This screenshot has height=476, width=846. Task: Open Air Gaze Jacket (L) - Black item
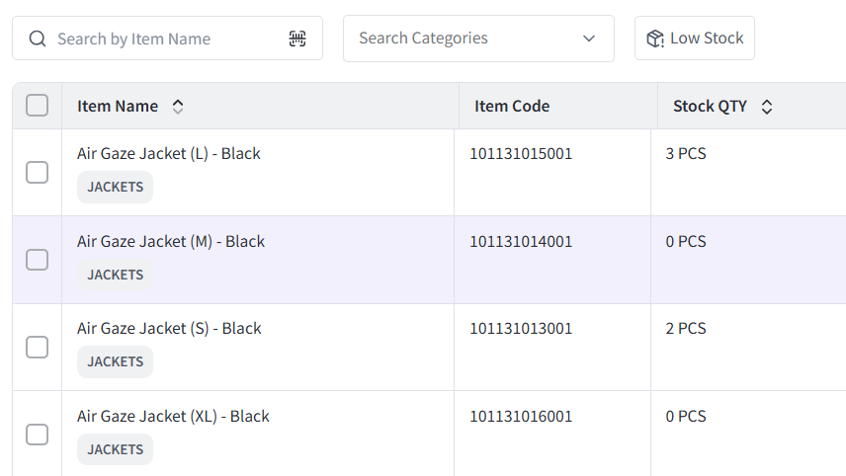[x=168, y=153]
